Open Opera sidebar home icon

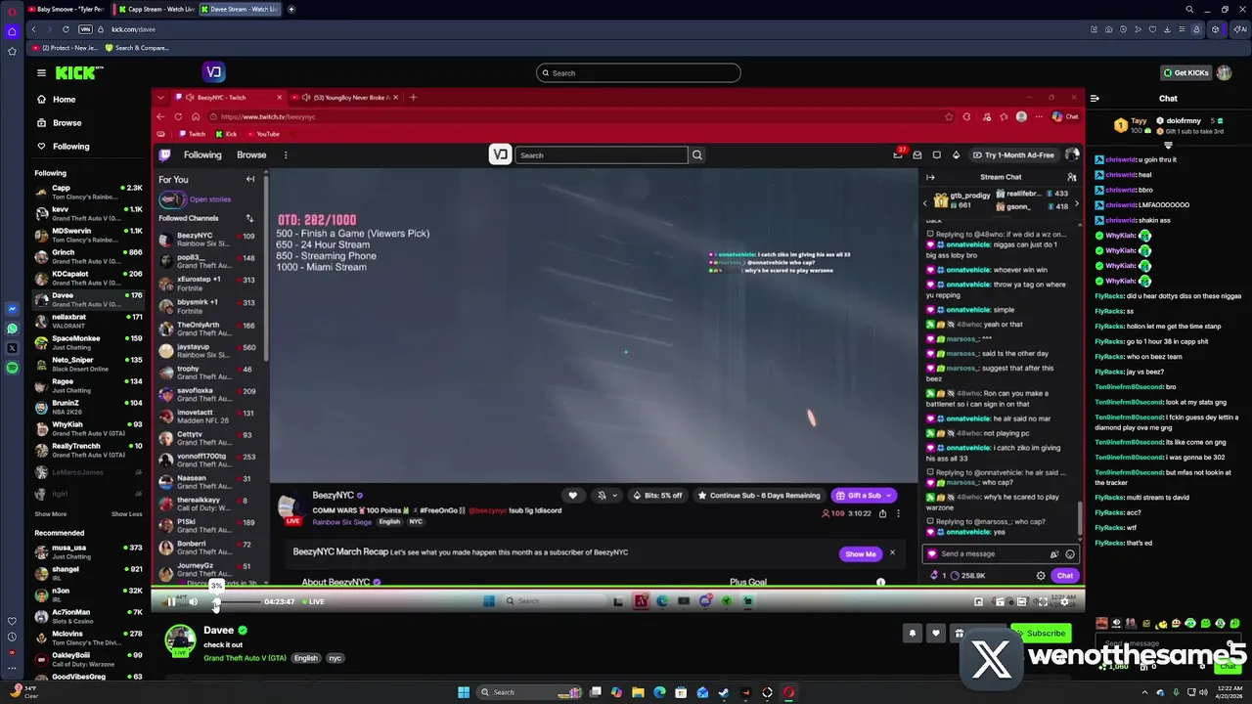coord(12,31)
